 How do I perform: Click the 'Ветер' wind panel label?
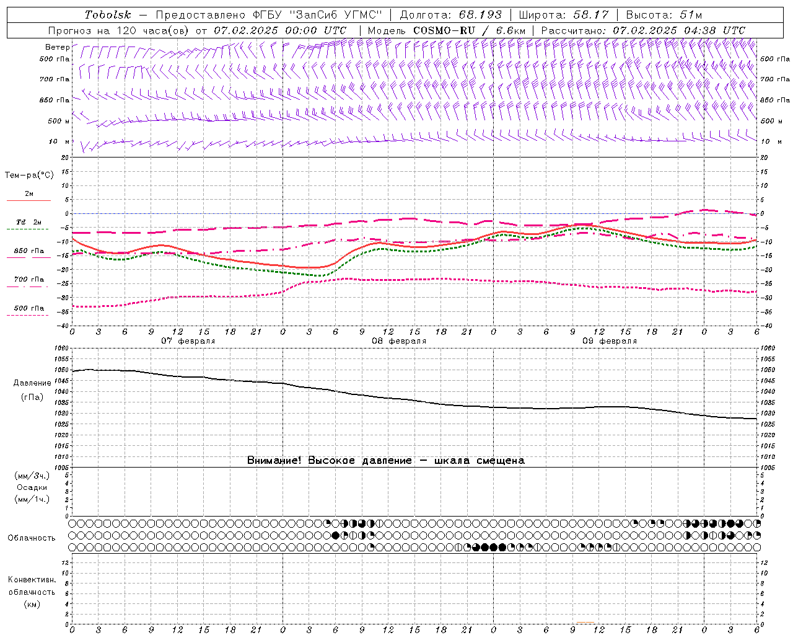pyautogui.click(x=57, y=47)
